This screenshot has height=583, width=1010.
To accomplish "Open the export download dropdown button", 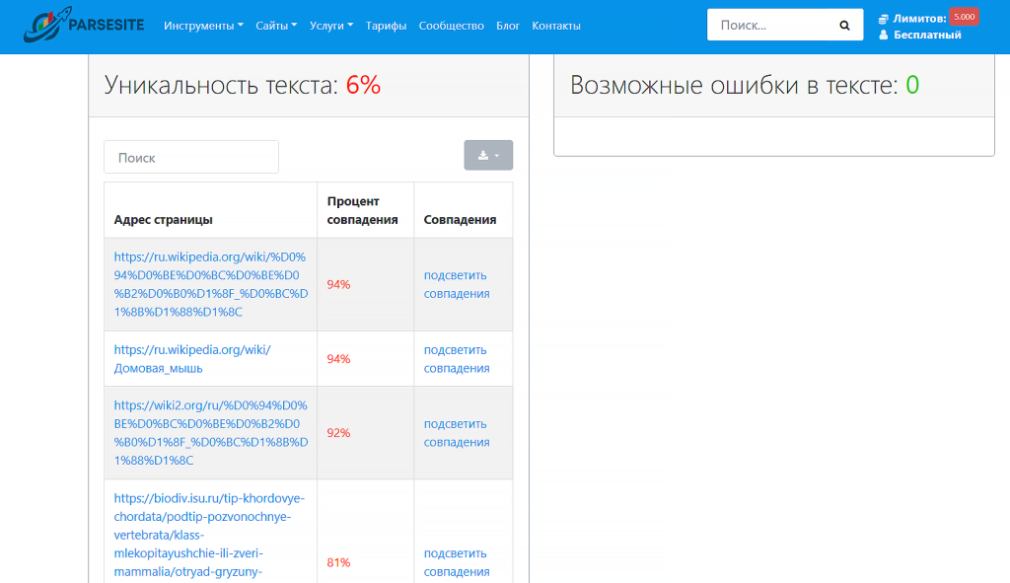I will (488, 155).
